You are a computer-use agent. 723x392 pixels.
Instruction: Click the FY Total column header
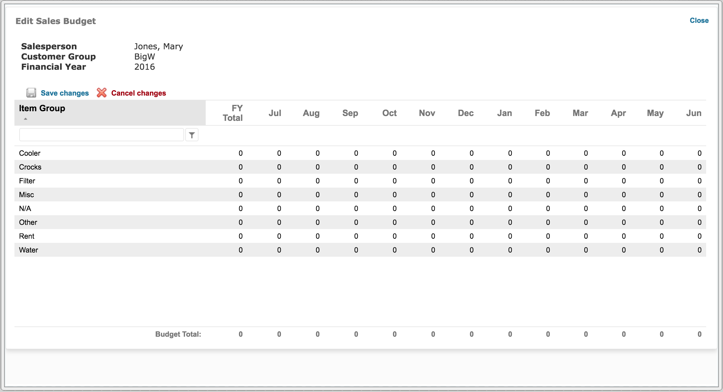click(233, 113)
